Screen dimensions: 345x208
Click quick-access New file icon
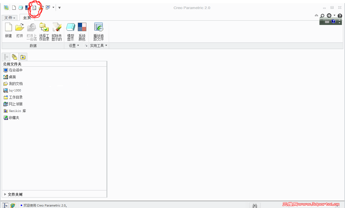[x=14, y=8]
